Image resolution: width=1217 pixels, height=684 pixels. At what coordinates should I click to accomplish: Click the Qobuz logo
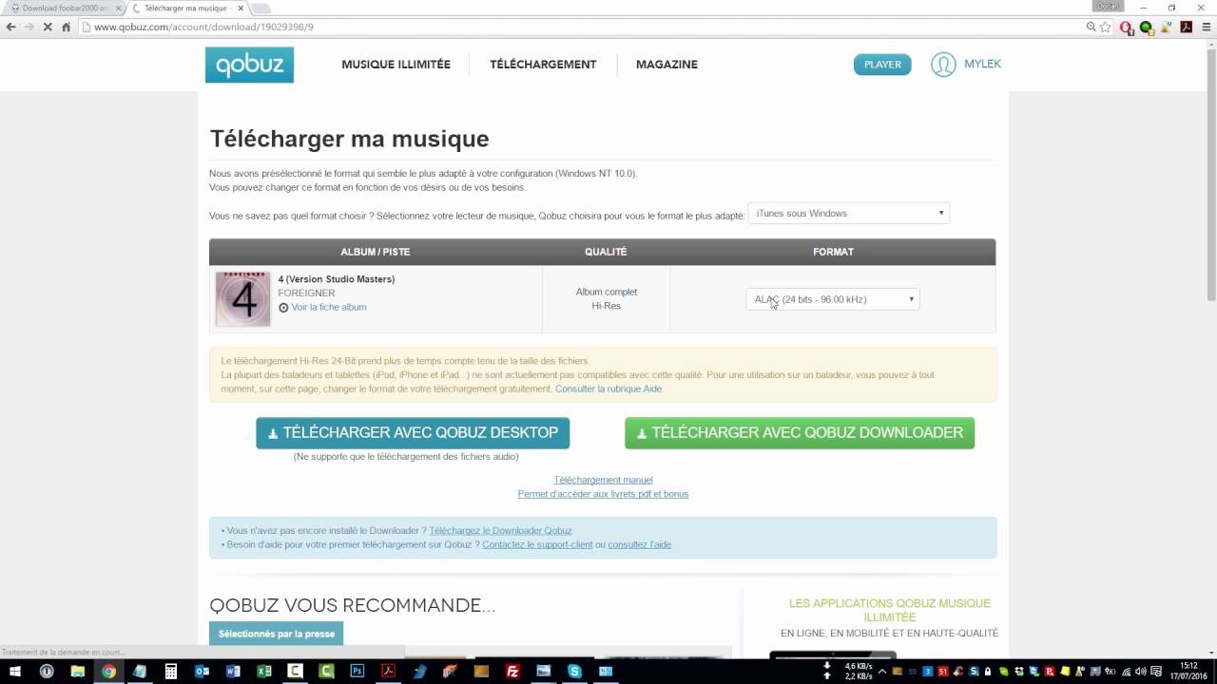249,65
